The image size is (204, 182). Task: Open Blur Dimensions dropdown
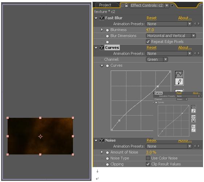(x=171, y=36)
